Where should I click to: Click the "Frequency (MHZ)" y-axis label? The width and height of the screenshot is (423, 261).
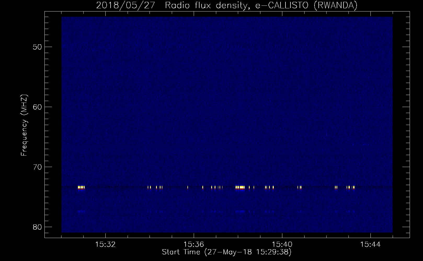click(24, 126)
